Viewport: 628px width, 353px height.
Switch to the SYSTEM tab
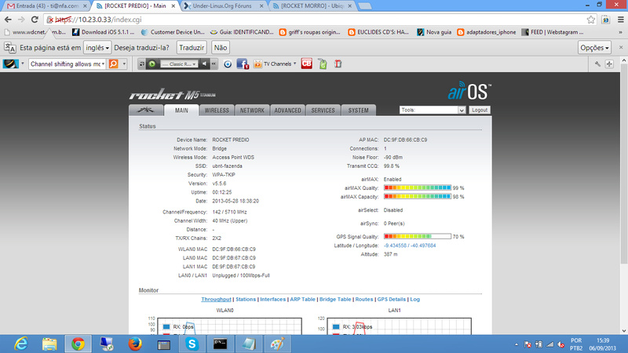[x=359, y=111]
